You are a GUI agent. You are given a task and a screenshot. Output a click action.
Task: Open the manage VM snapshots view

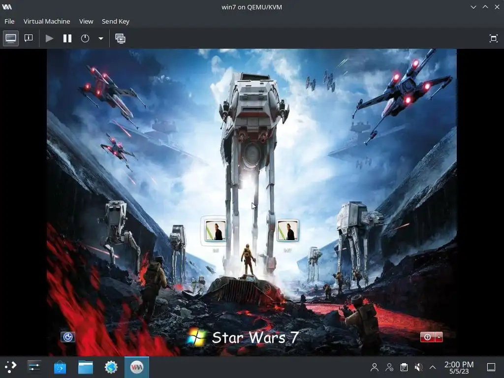pos(120,38)
